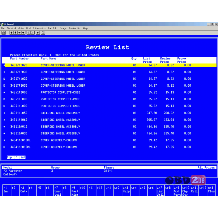Image resolution: width=218 pixels, height=218 pixels.
Task: Open the Image menu
Action: [63, 28]
